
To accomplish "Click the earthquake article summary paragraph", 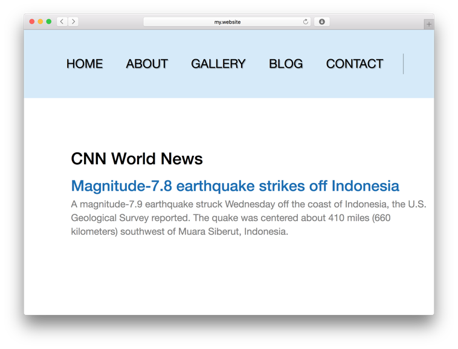I will click(248, 218).
